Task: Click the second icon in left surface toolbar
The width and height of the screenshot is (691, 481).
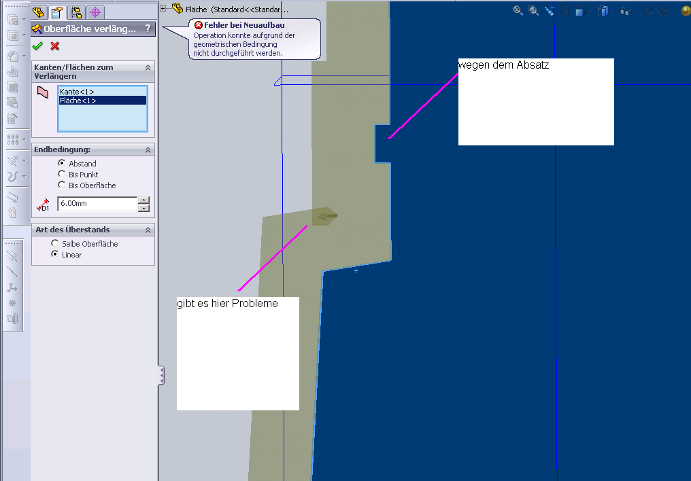Action: (x=12, y=35)
